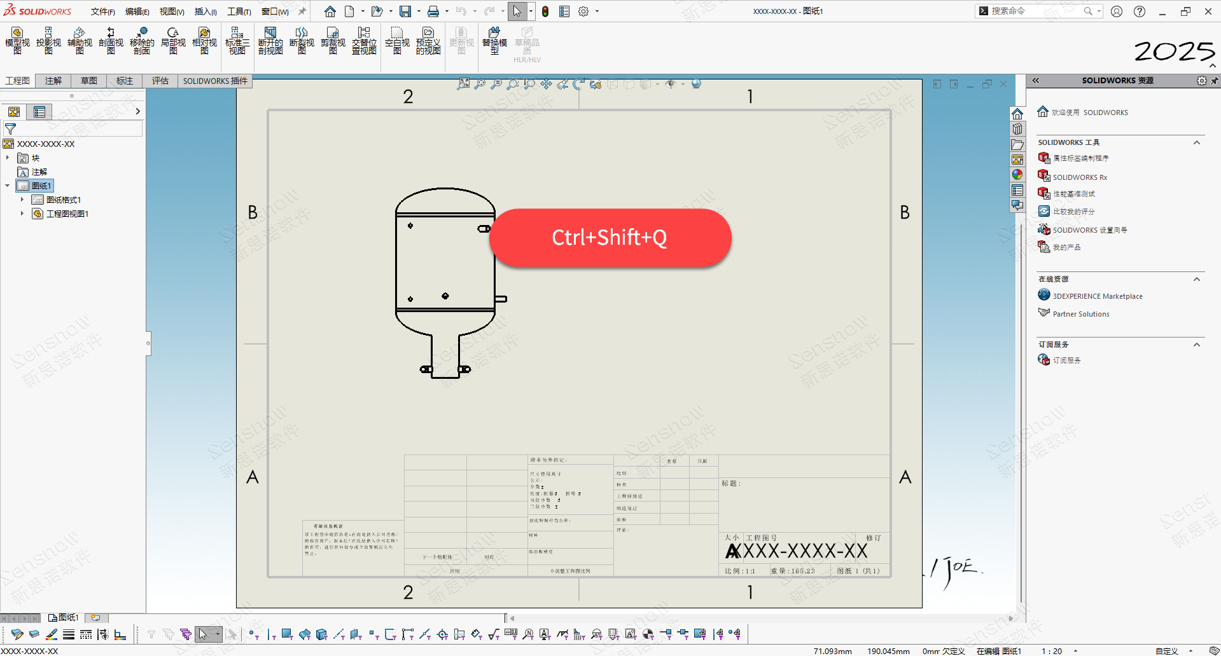This screenshot has width=1221, height=656.
Task: Collapse the 在线资源 section
Action: (1196, 279)
